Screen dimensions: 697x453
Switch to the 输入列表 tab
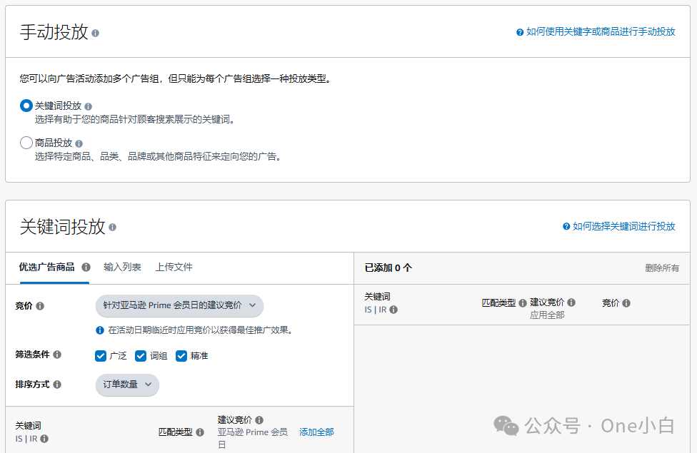click(122, 267)
